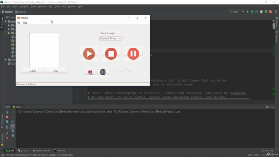Toggle scroll to end in Run console
The height and width of the screenshot is (157, 279).
point(13,126)
